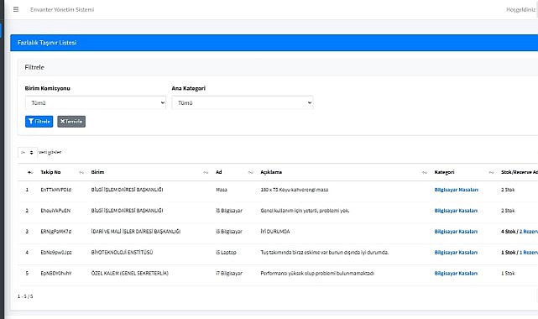The width and height of the screenshot is (538, 319).
Task: Select the Performansı yüksek olup description
Action: pyautogui.click(x=317, y=274)
